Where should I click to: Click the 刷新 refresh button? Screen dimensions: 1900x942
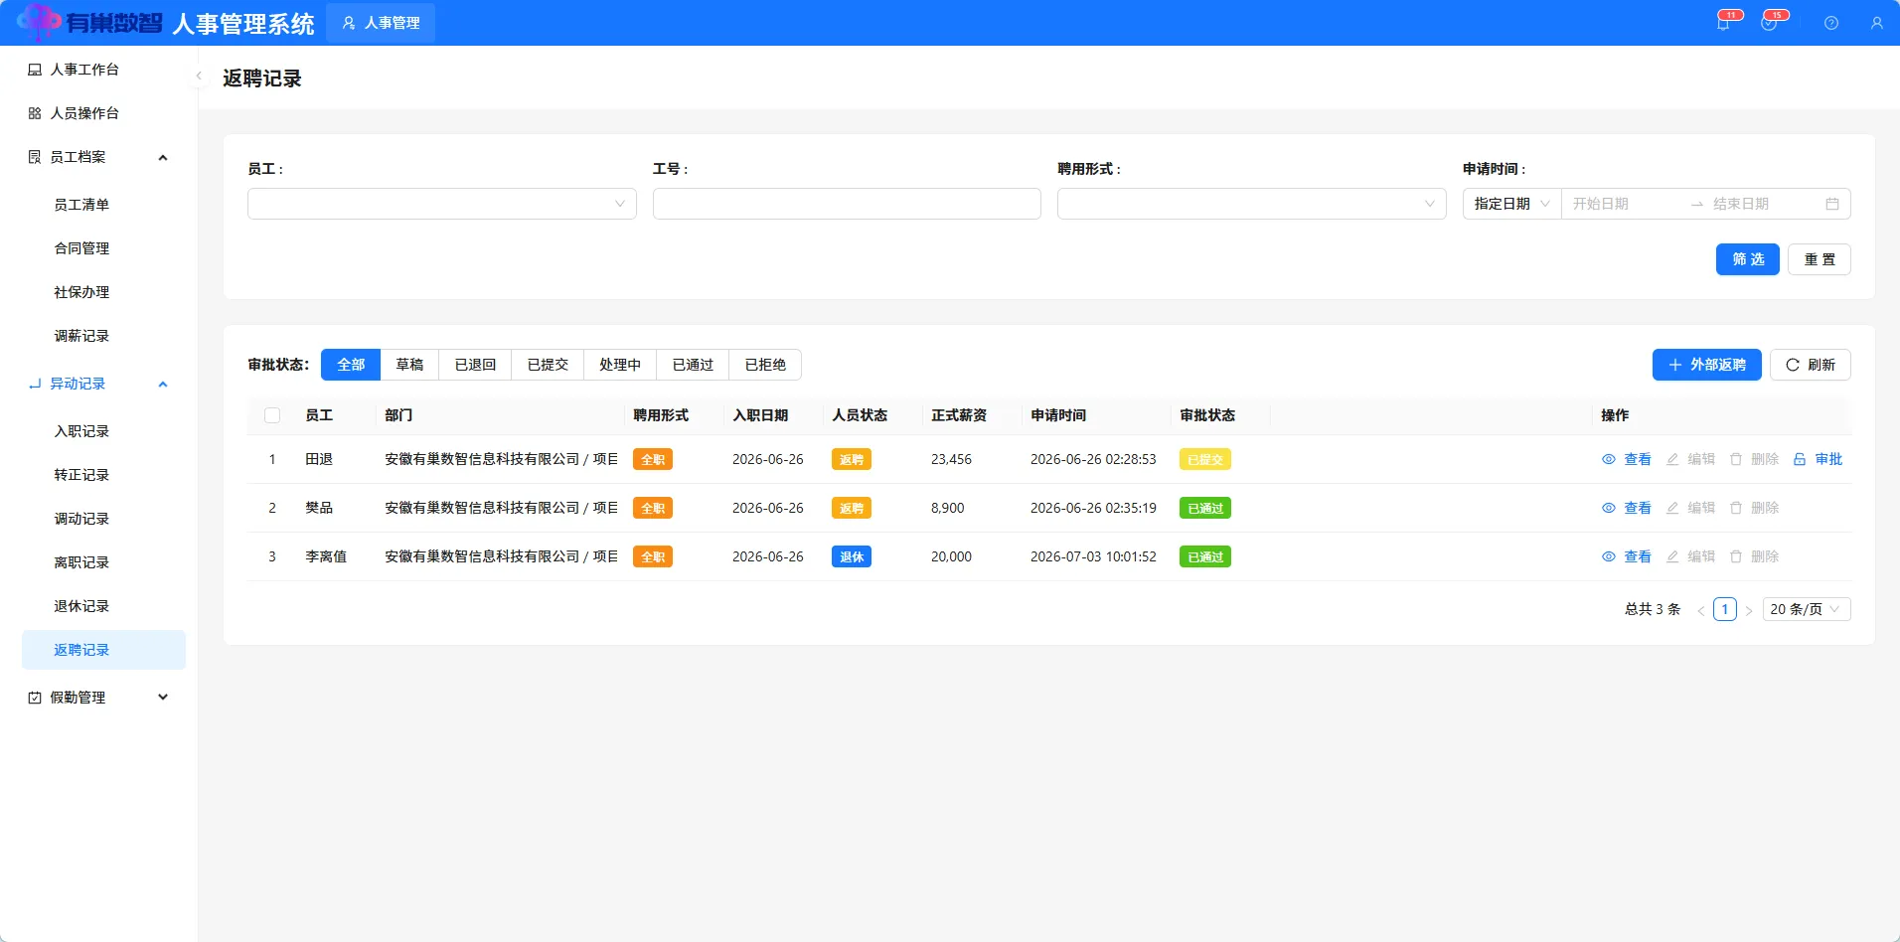1811,365
